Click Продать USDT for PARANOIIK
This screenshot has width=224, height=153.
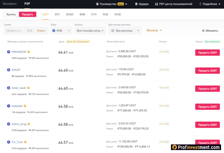click(207, 53)
